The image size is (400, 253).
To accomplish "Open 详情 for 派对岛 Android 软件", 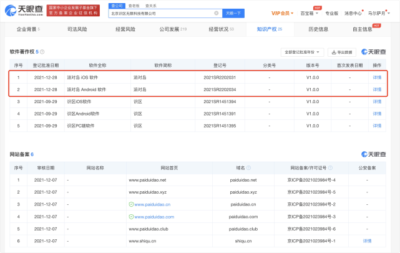I will click(377, 89).
